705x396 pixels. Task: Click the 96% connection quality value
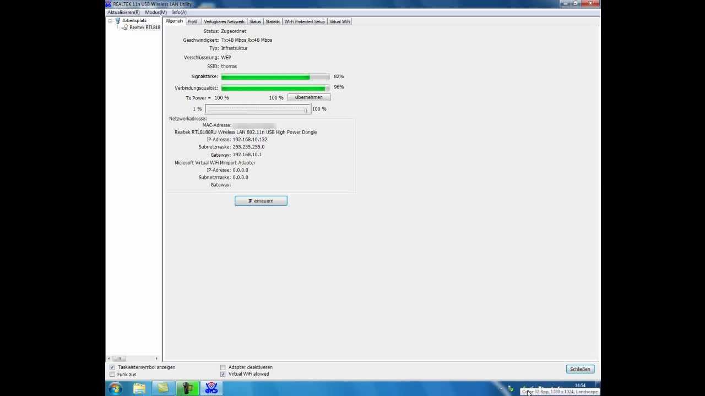(x=339, y=87)
